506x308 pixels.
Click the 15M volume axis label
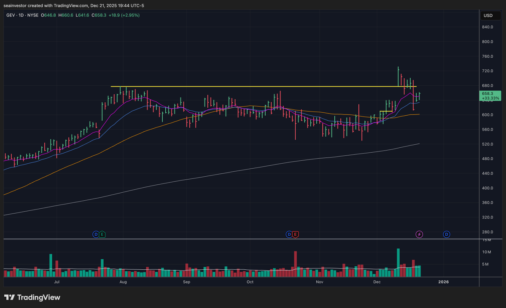coord(486,240)
